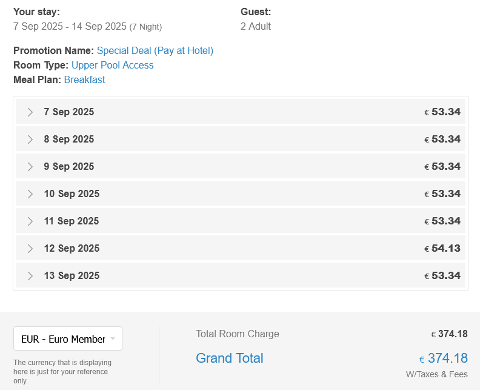Click the stay dates 7 Sep - 14 Sep 2025
Screen dimensions: 480x390
(x=70, y=26)
